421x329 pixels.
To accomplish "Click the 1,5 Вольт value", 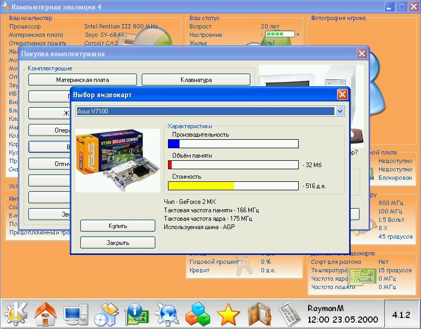I will click(x=391, y=220).
